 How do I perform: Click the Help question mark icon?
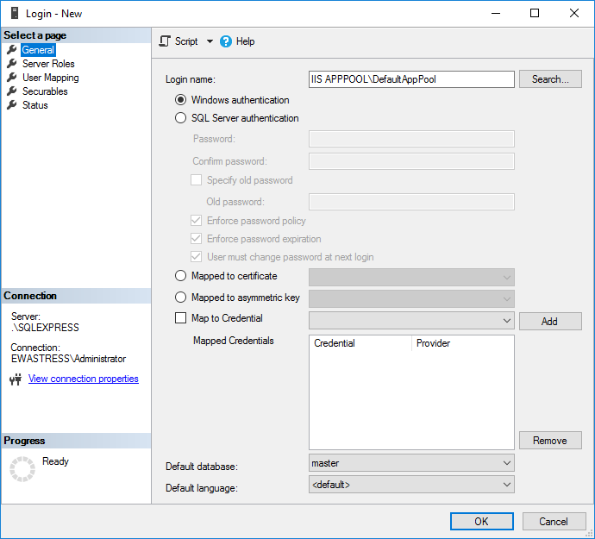226,41
